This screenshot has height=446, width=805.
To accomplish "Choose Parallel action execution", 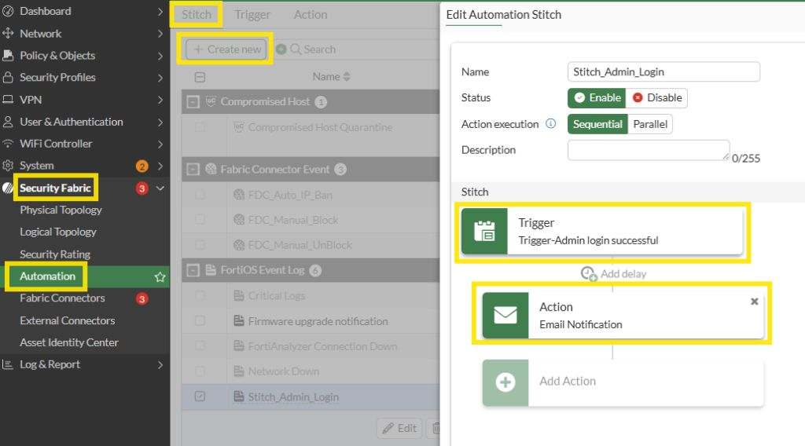I will [x=650, y=124].
